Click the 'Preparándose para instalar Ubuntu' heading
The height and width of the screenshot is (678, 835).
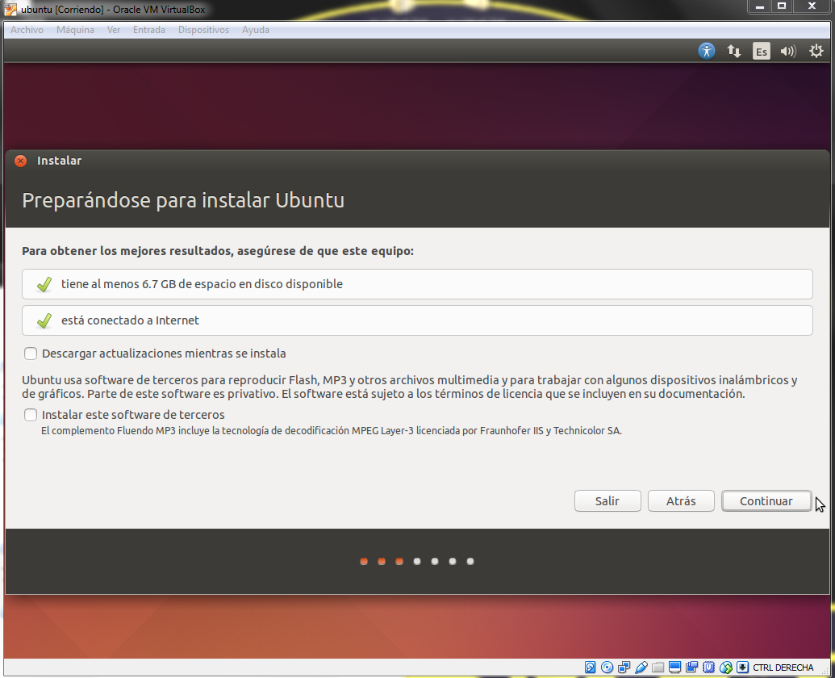coord(183,200)
